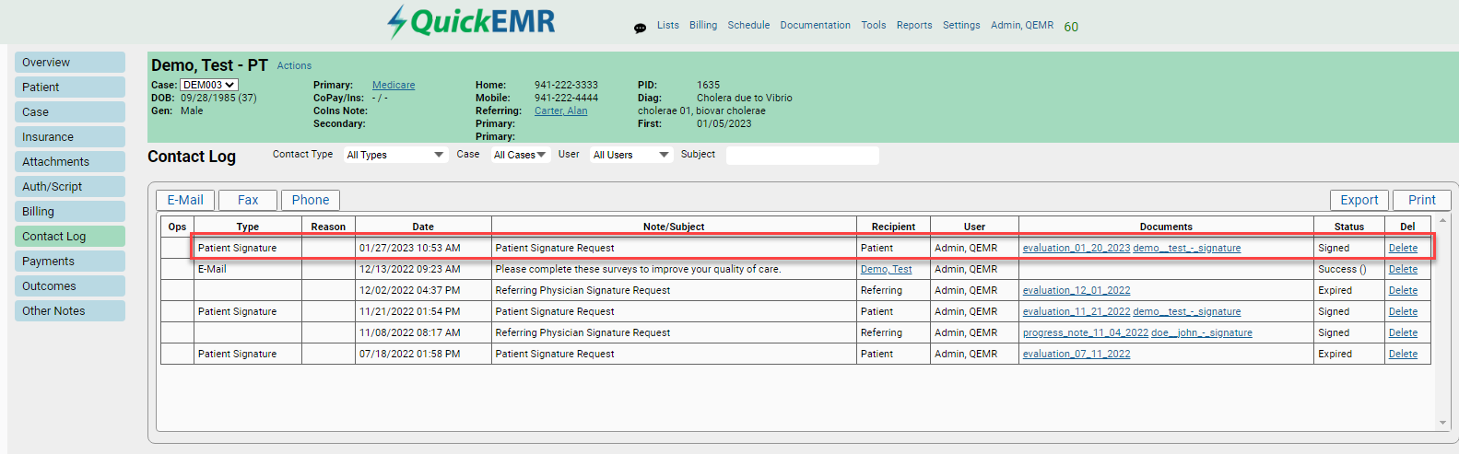The width and height of the screenshot is (1459, 454).
Task: Open Other Notes in sidebar
Action: pos(70,311)
